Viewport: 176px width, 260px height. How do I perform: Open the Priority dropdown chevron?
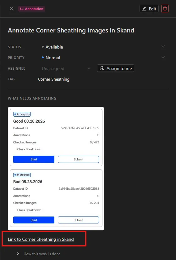pos(163,58)
